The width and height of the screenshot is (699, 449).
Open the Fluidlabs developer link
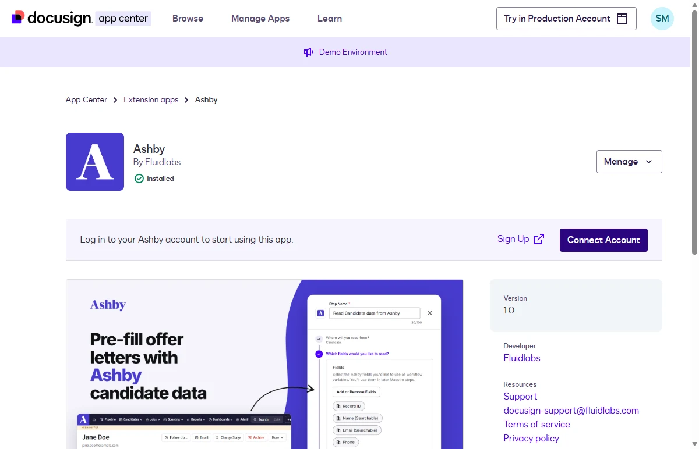[522, 358]
